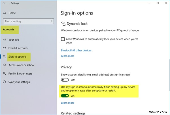This screenshot has height=115, width=170.
Task: Turn off Use my sign-in info toggle
Action: click(65, 96)
